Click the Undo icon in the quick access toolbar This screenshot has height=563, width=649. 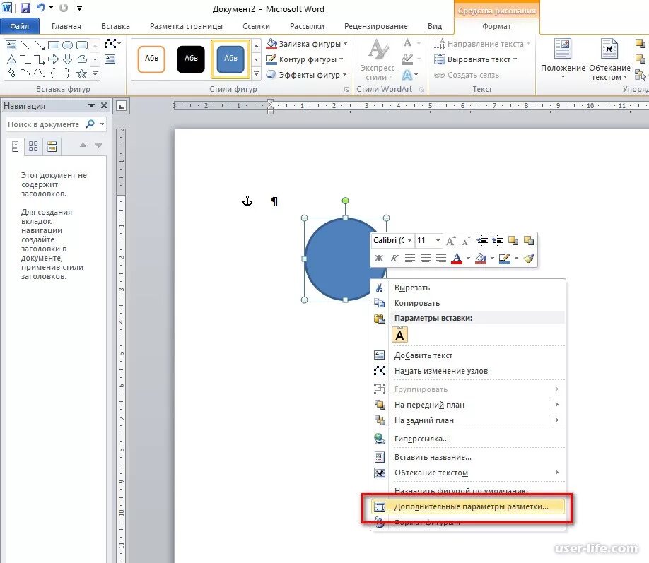(40, 8)
